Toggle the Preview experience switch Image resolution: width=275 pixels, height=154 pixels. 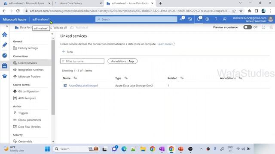pos(247,27)
